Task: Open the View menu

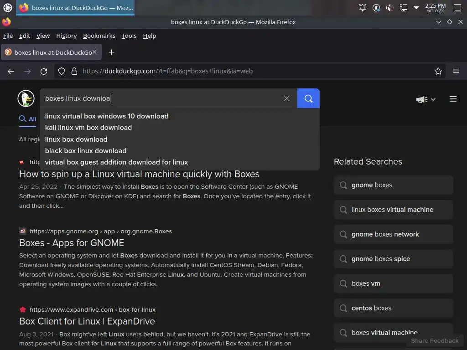Action: (x=43, y=36)
